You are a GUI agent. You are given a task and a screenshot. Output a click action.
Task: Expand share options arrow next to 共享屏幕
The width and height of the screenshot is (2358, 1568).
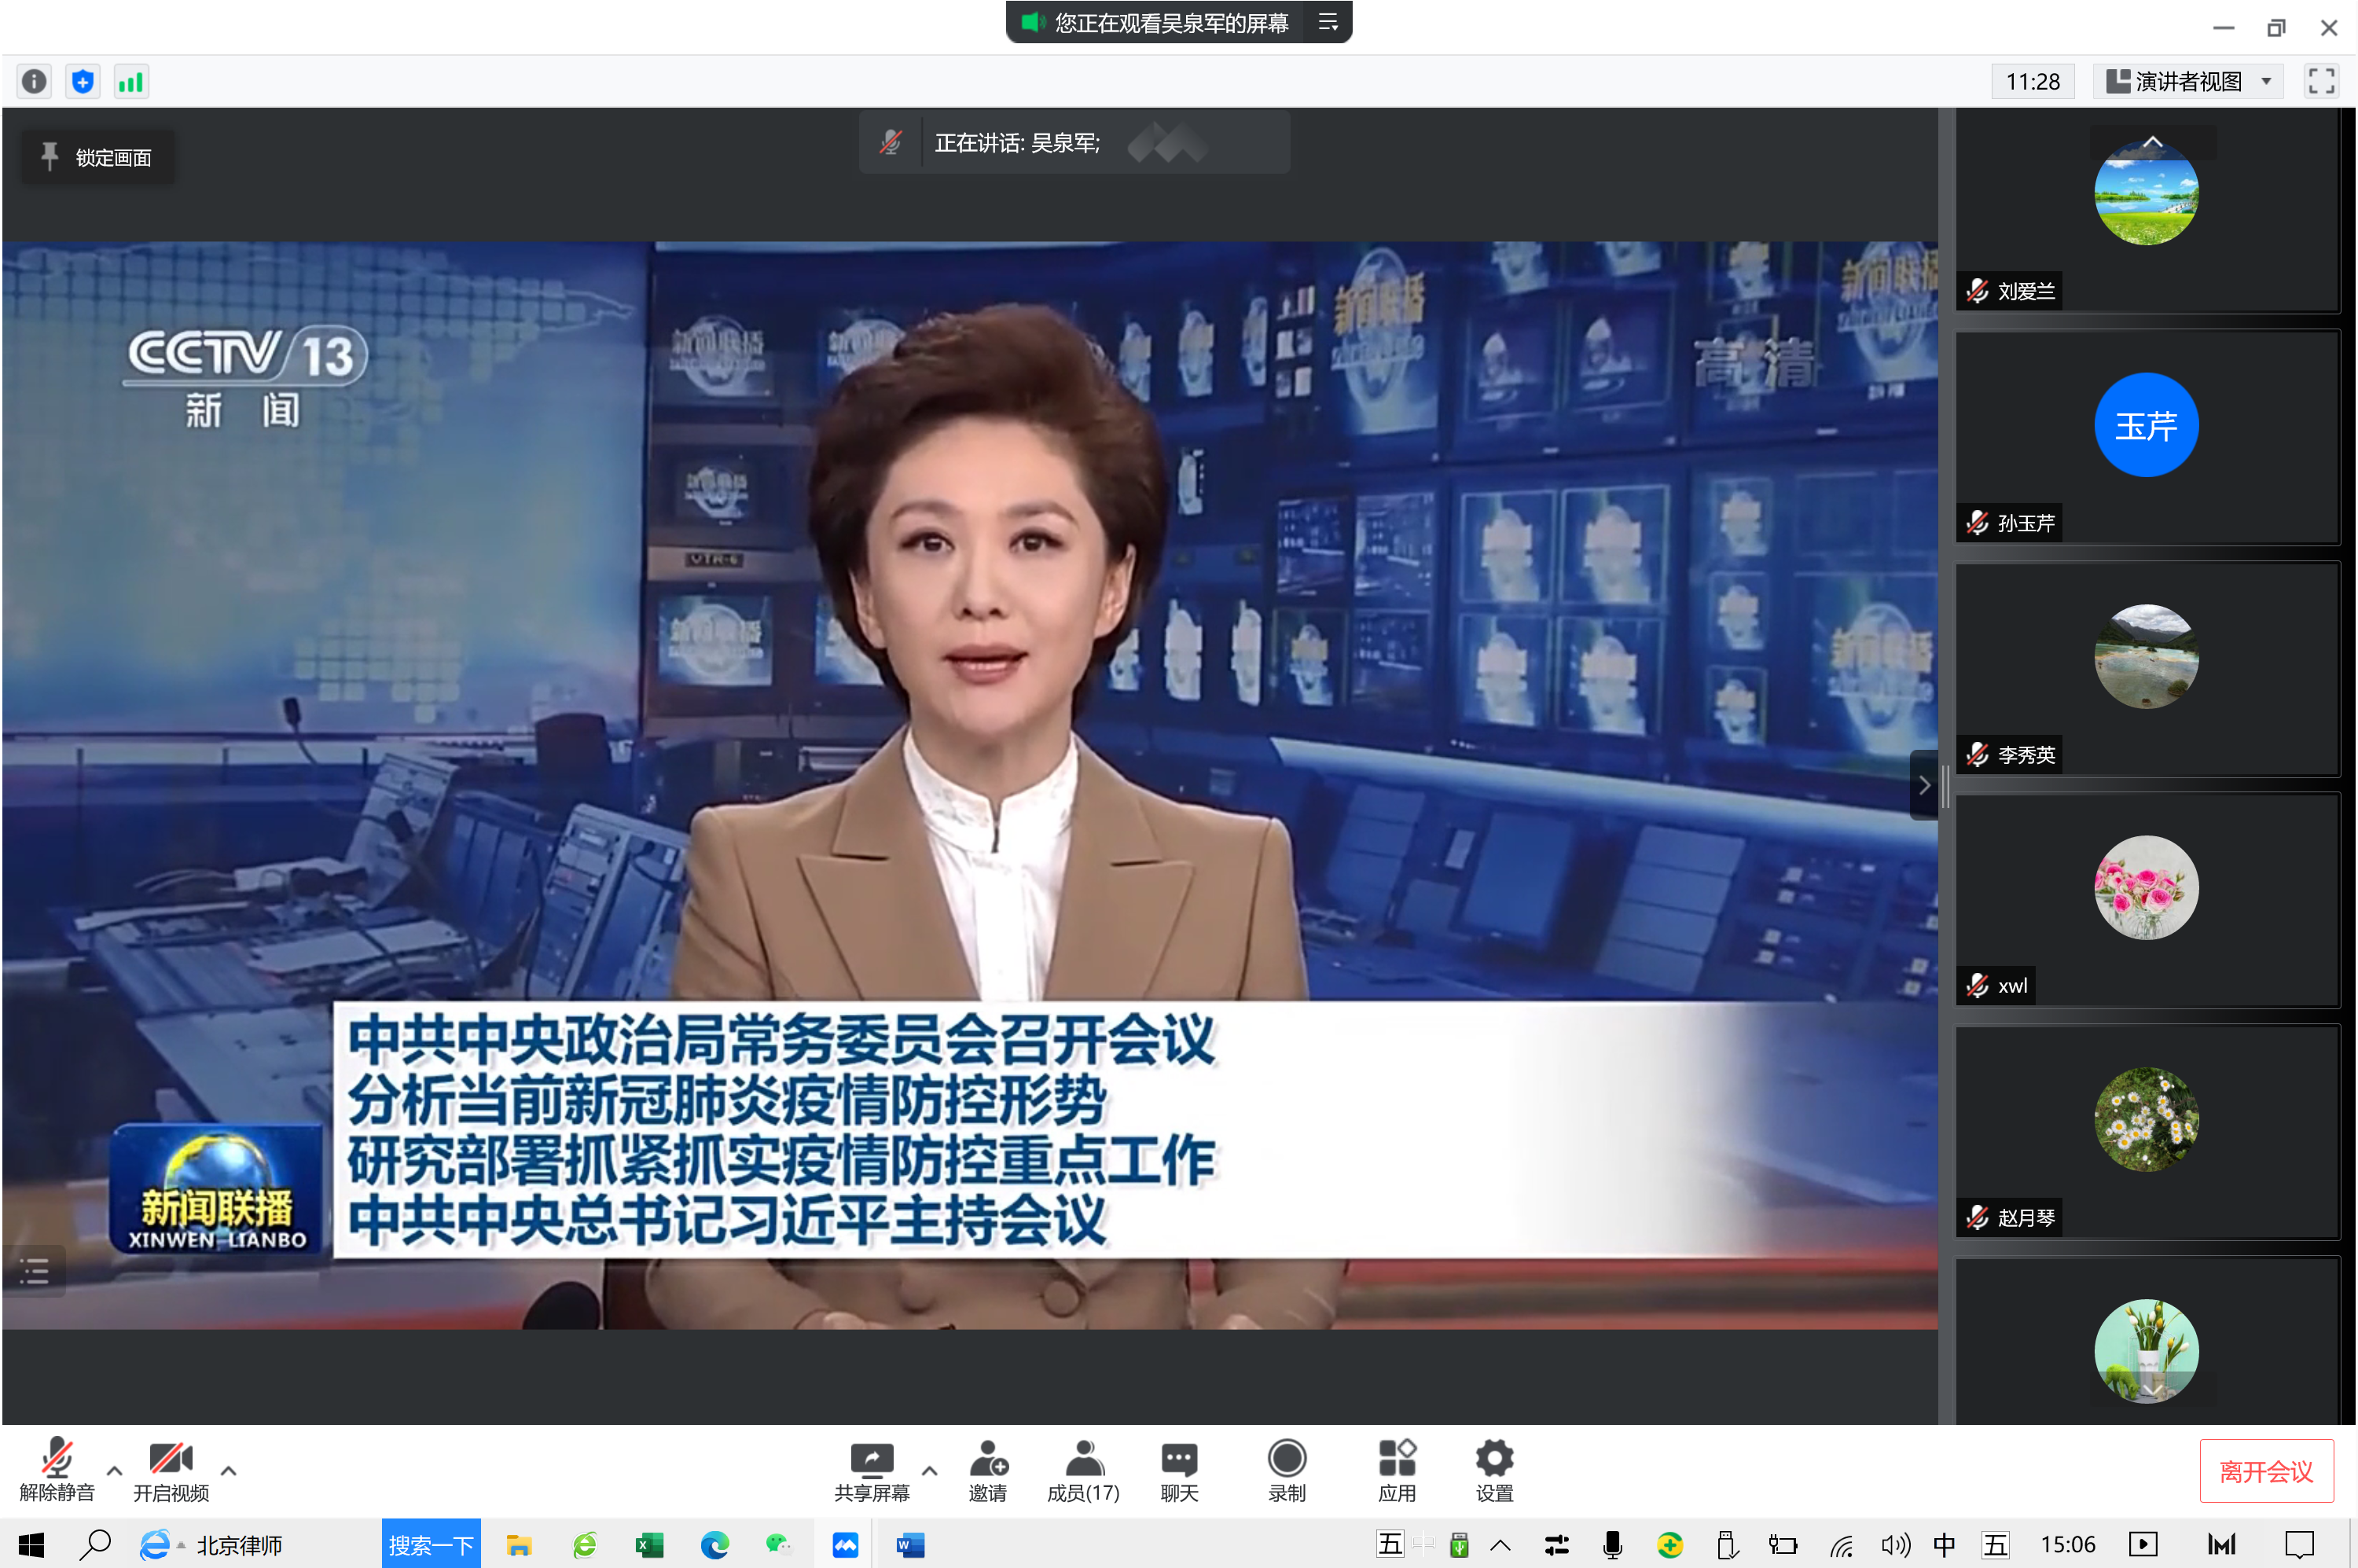click(x=929, y=1471)
